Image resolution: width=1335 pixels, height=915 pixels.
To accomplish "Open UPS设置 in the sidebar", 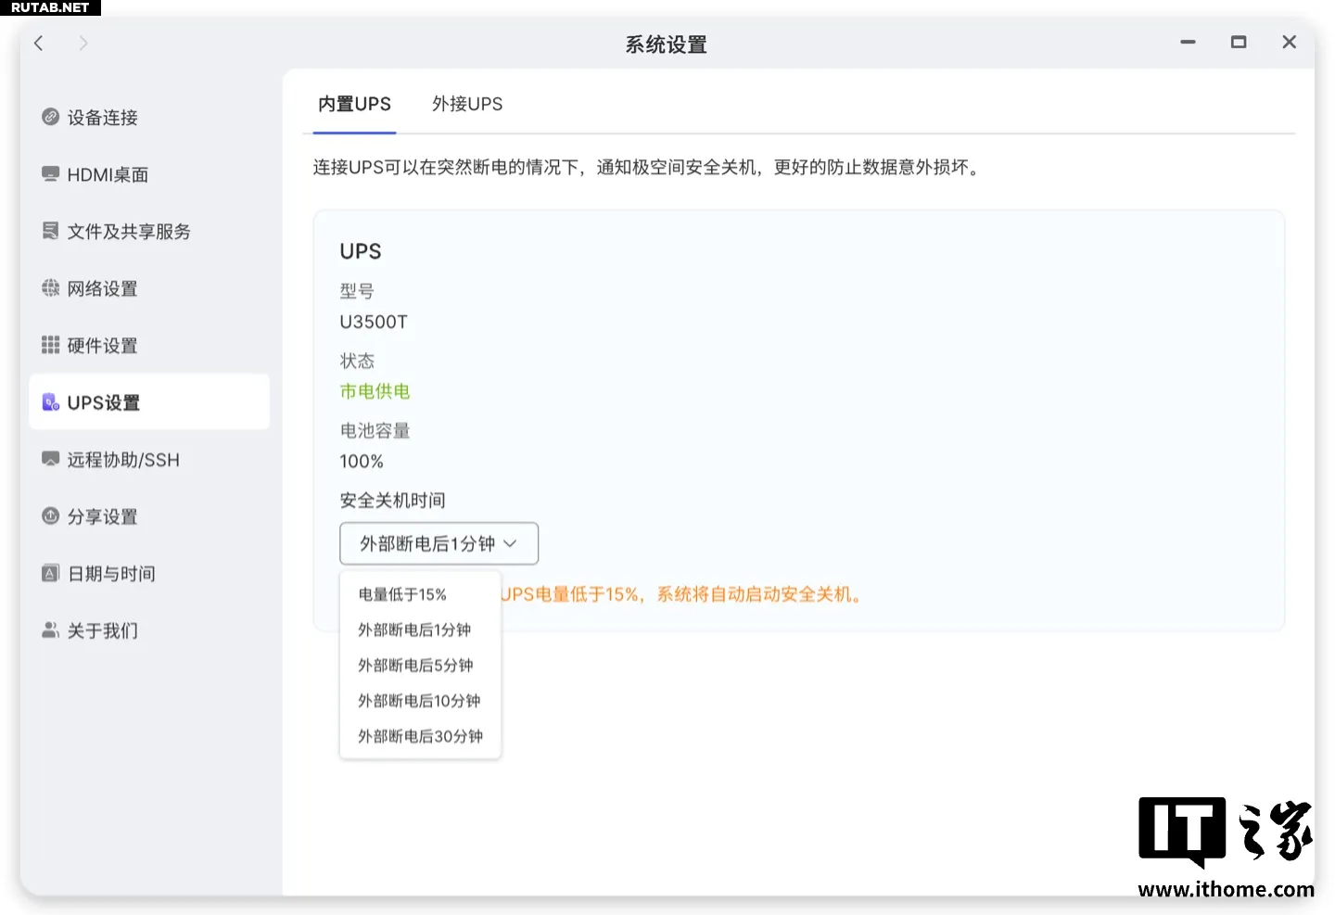I will coord(148,402).
